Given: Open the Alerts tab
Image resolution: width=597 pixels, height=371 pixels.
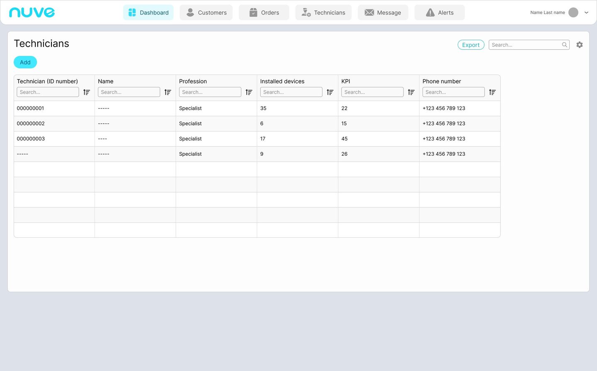Looking at the screenshot, I should click(439, 12).
